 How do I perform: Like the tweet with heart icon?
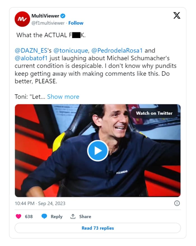18,216
